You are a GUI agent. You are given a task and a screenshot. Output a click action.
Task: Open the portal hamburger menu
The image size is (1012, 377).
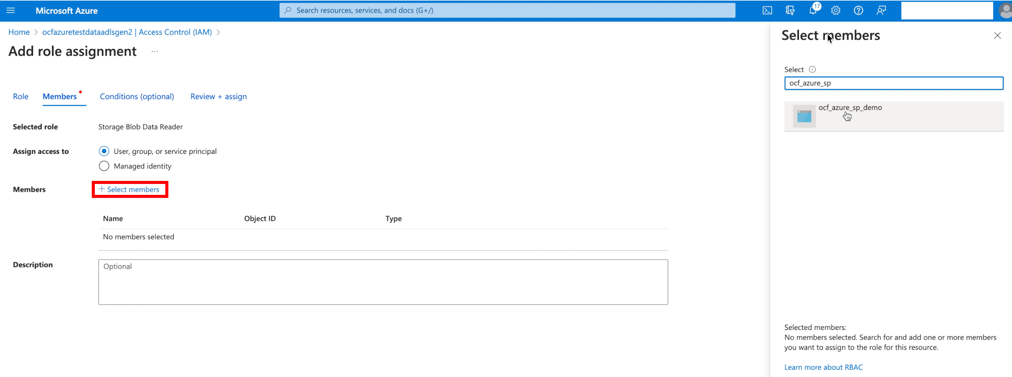pyautogui.click(x=11, y=11)
